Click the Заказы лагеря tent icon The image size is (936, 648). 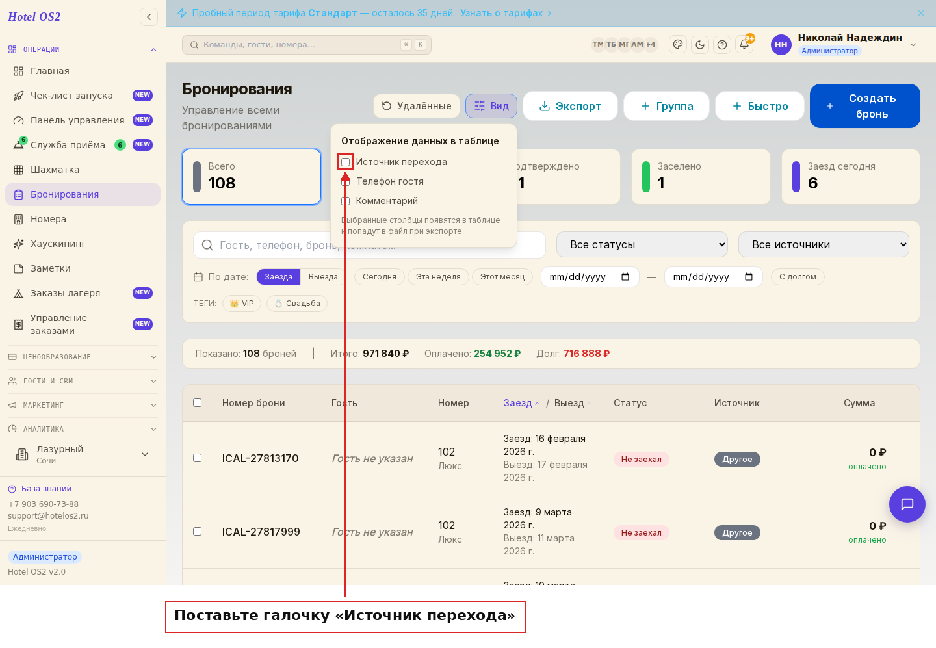coord(19,293)
